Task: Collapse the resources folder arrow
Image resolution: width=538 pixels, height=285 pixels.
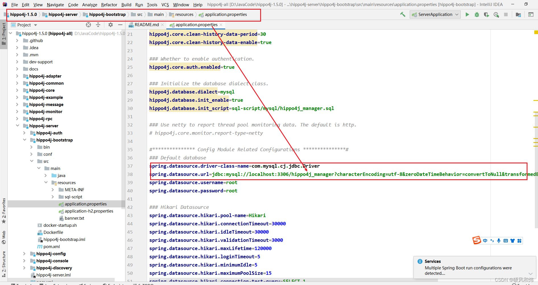Action: click(46, 182)
